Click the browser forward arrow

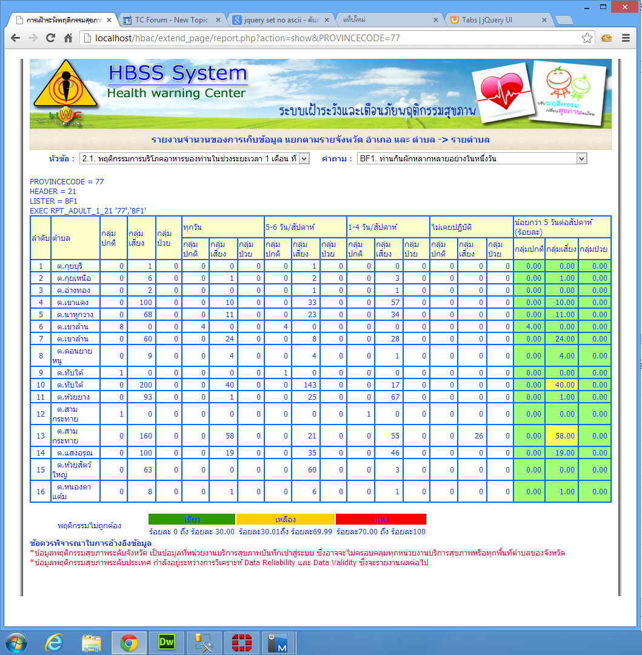pos(33,38)
